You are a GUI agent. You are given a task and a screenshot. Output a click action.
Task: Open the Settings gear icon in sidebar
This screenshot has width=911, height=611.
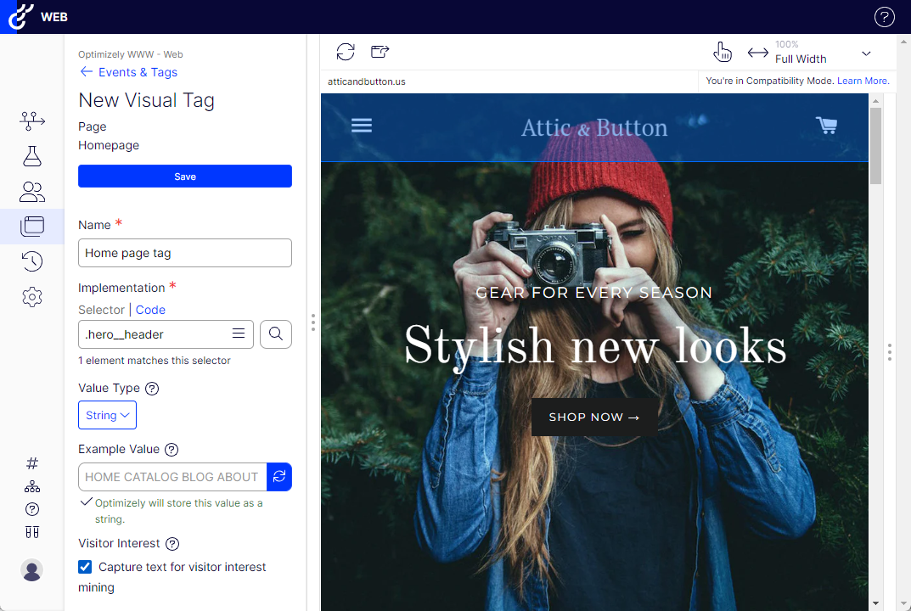pos(32,297)
